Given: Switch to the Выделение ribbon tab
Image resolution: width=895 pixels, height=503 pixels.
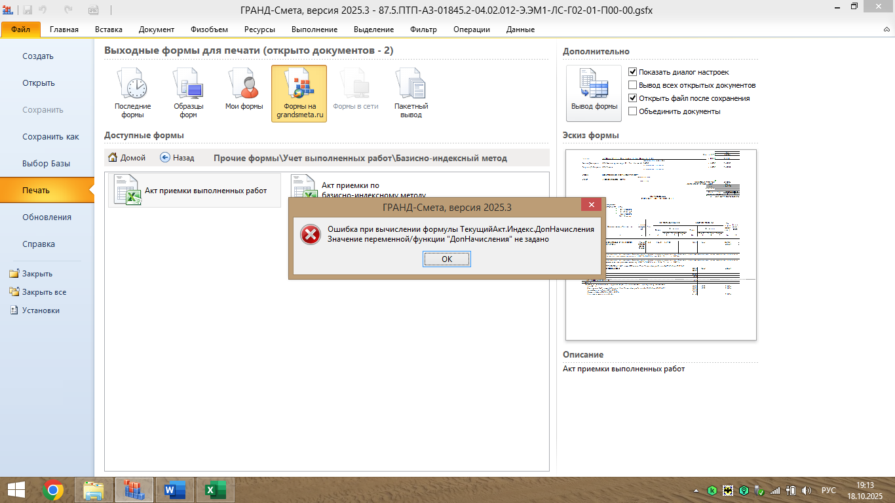Looking at the screenshot, I should (374, 29).
